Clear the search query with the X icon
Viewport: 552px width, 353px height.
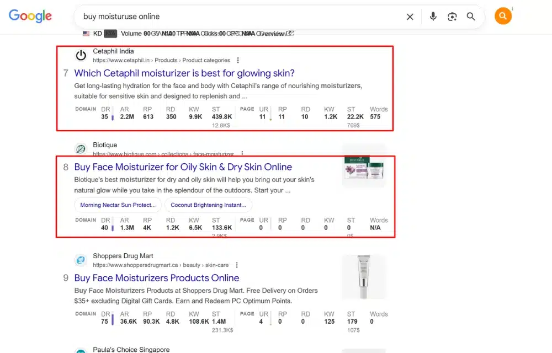tap(410, 17)
